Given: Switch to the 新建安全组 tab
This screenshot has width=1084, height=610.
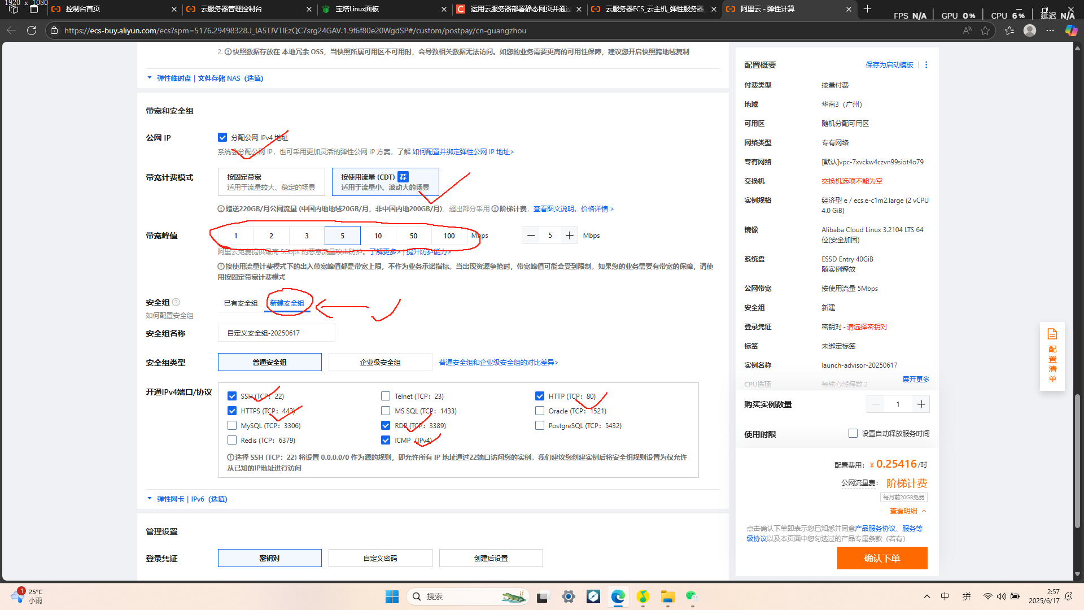Looking at the screenshot, I should pyautogui.click(x=287, y=303).
